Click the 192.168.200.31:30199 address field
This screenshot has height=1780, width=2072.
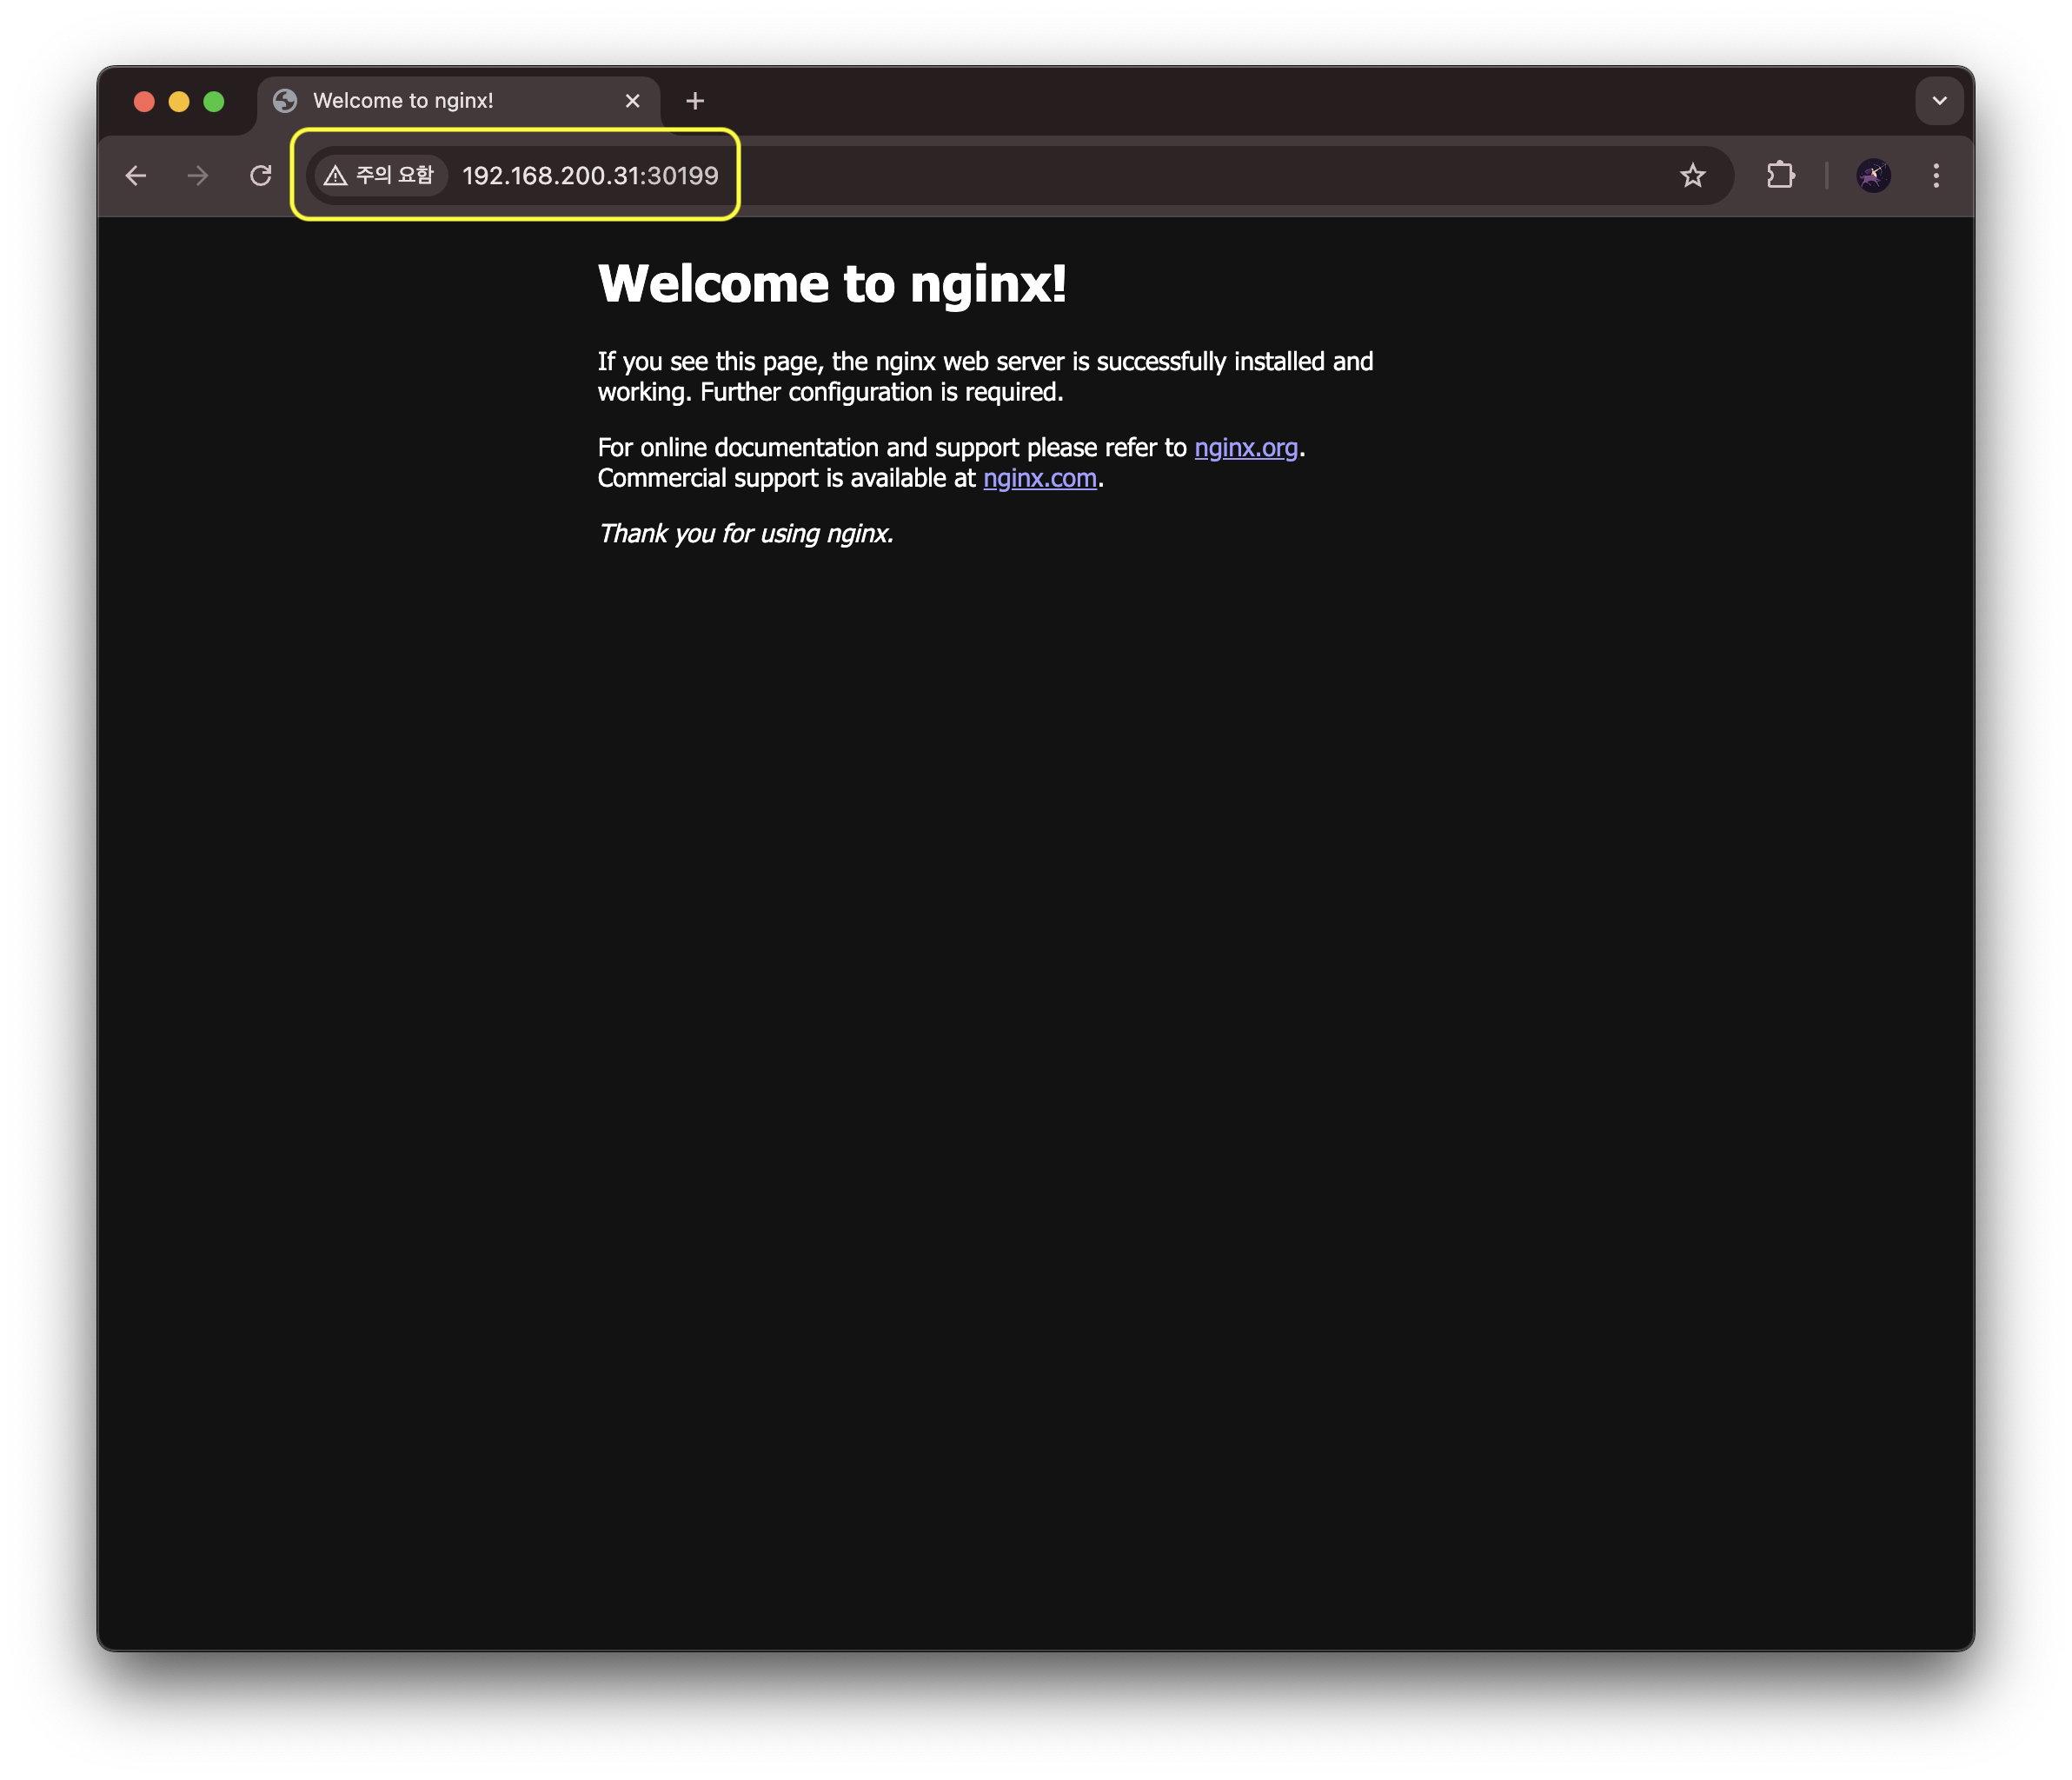coord(590,176)
